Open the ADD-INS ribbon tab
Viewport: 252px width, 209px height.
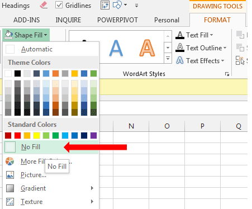[x=27, y=20]
